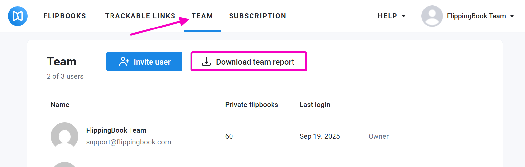Viewport: 525px width, 167px height.
Task: Click the add-user icon on Invite button
Action: 124,62
